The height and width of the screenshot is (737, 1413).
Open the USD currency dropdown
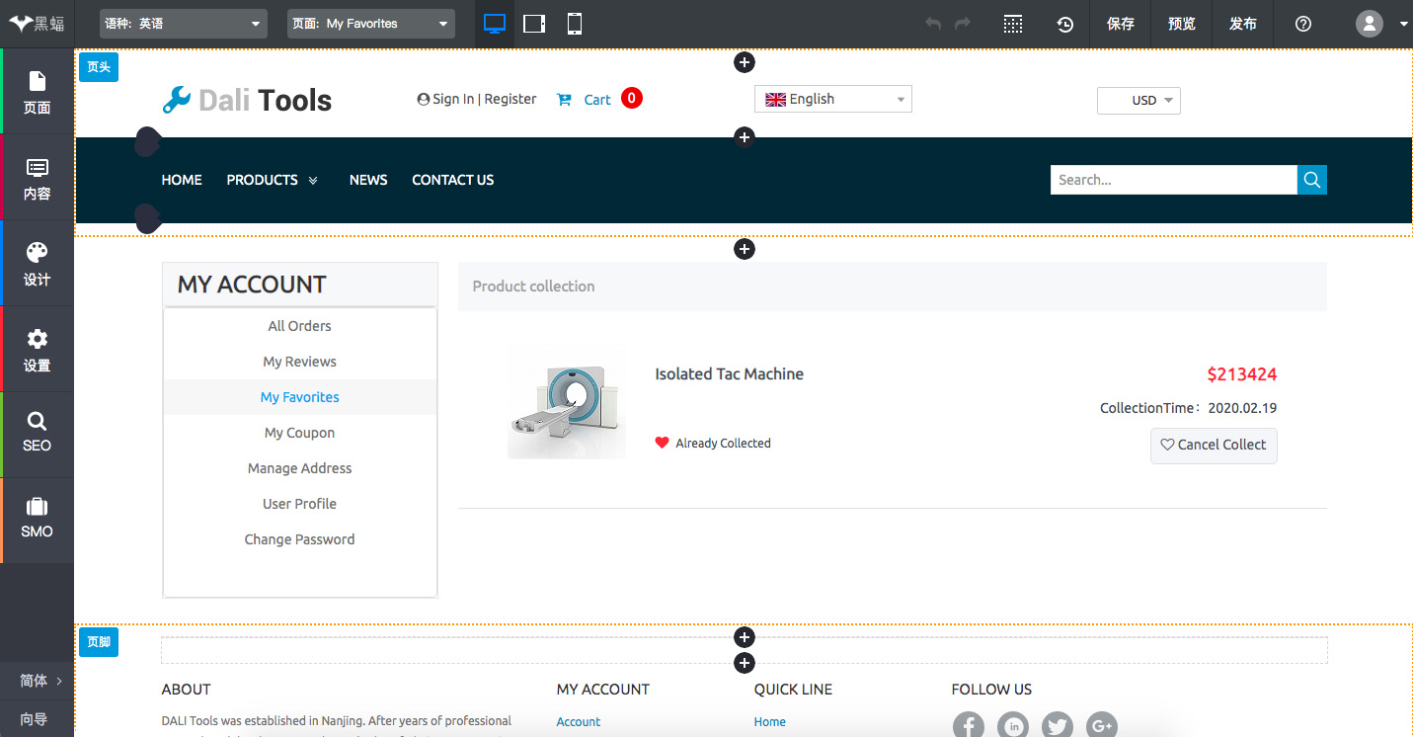click(1138, 101)
